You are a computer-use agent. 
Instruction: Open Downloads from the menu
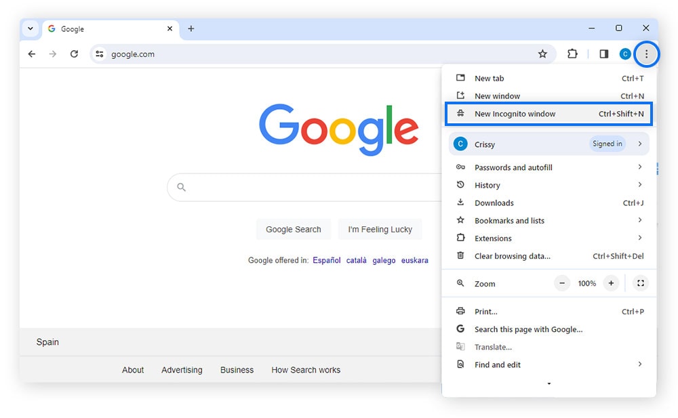coord(549,203)
